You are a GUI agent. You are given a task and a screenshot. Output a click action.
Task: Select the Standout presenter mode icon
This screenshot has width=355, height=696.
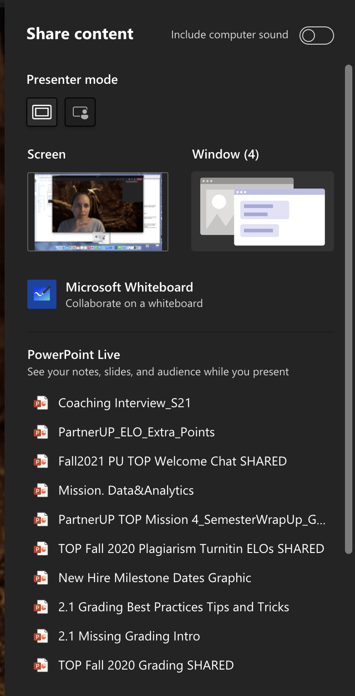80,112
